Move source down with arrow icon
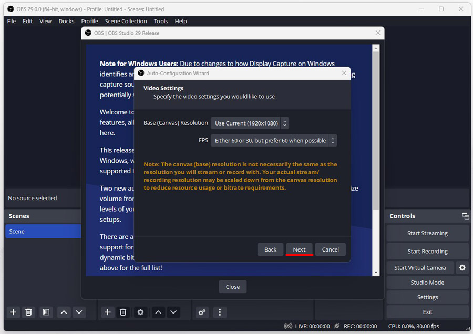This screenshot has width=473, height=334. [x=173, y=312]
